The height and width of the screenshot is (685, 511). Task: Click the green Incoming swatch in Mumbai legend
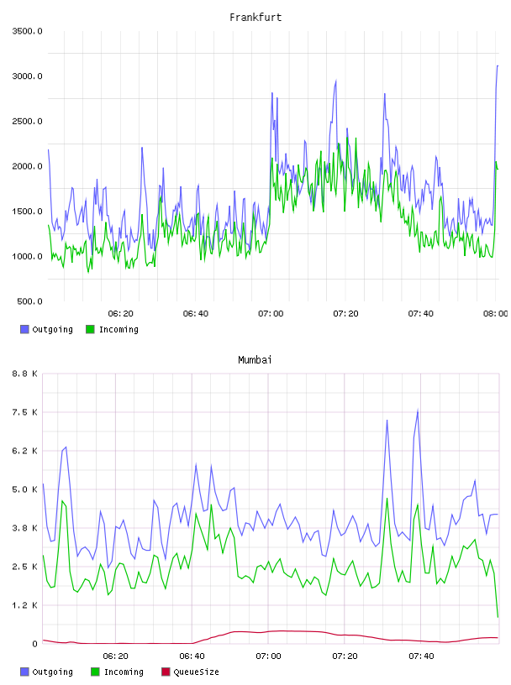95,672
